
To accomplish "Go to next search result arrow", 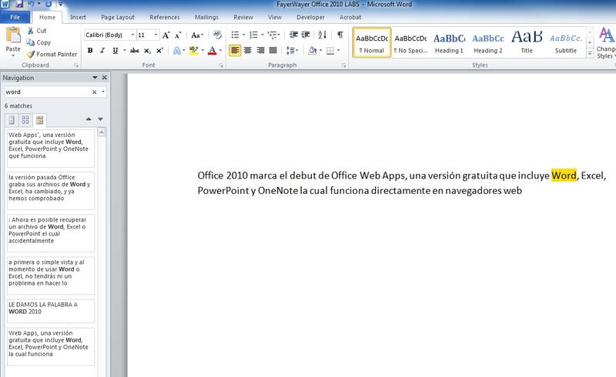I will (x=100, y=119).
